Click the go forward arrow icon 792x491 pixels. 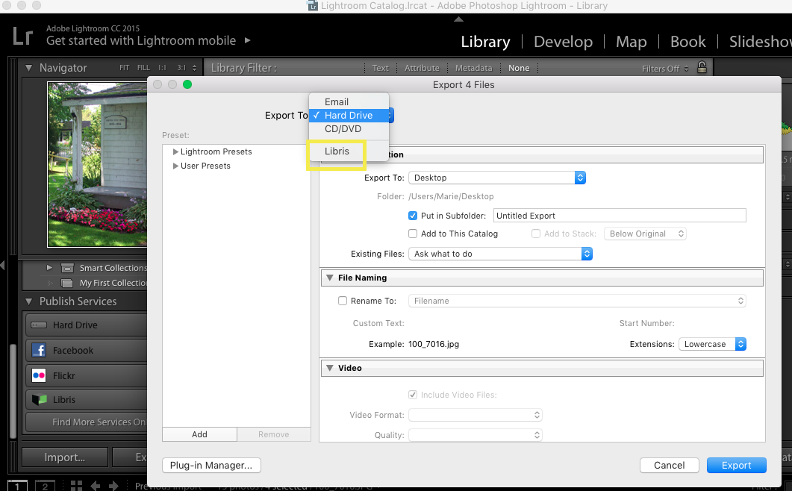click(x=113, y=486)
